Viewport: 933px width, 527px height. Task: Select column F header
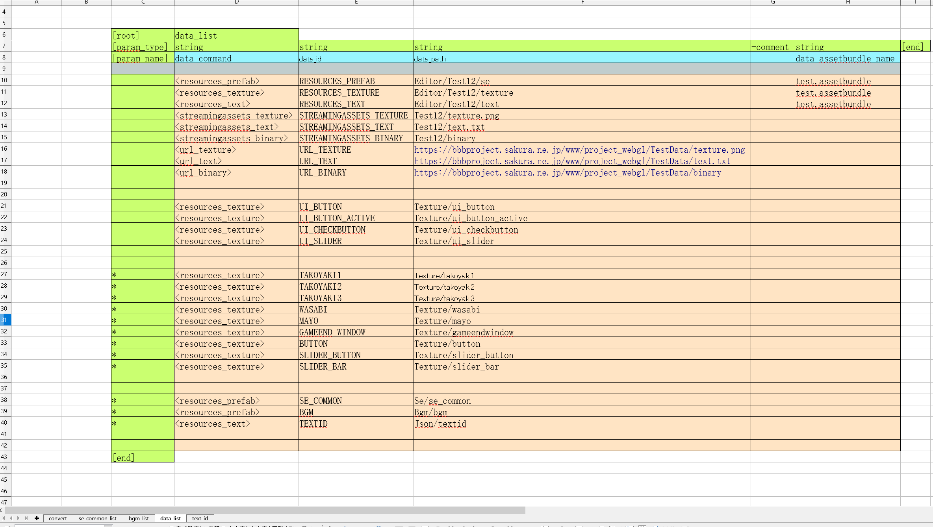[x=582, y=2]
